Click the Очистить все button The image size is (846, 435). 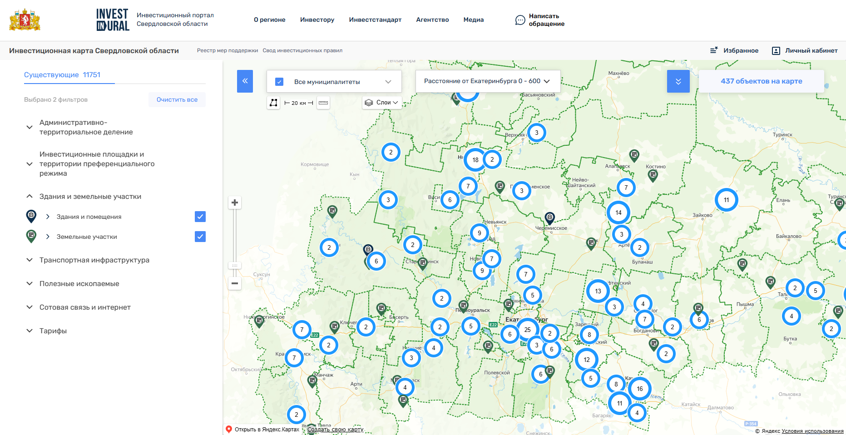pyautogui.click(x=177, y=99)
